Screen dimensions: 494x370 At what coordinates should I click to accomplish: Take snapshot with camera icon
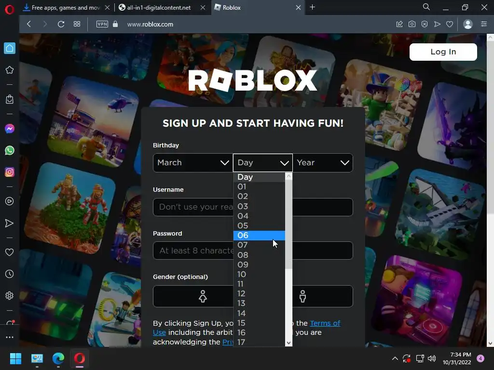tap(412, 24)
